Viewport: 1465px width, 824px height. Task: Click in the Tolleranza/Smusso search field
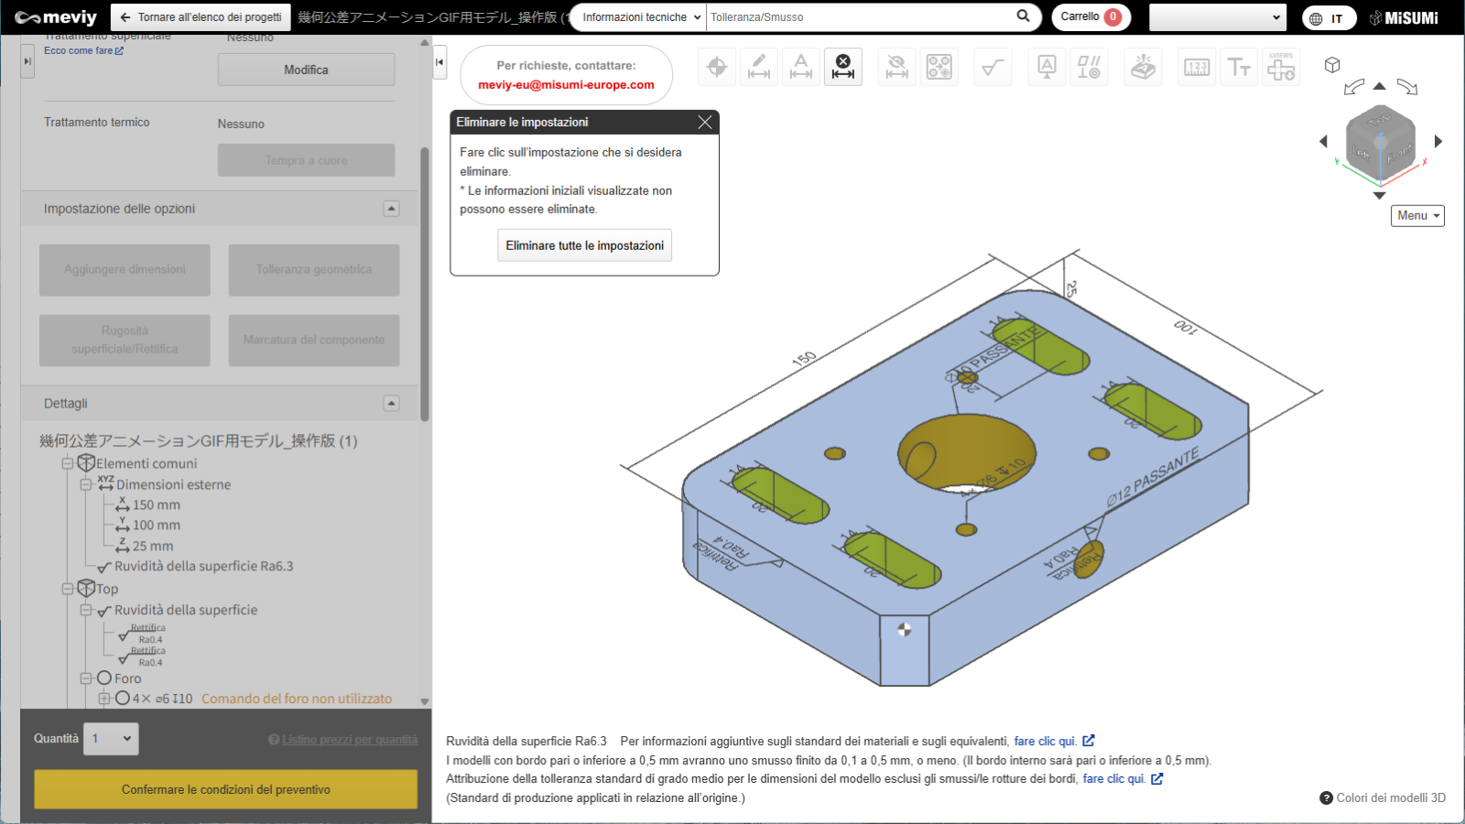(x=859, y=17)
